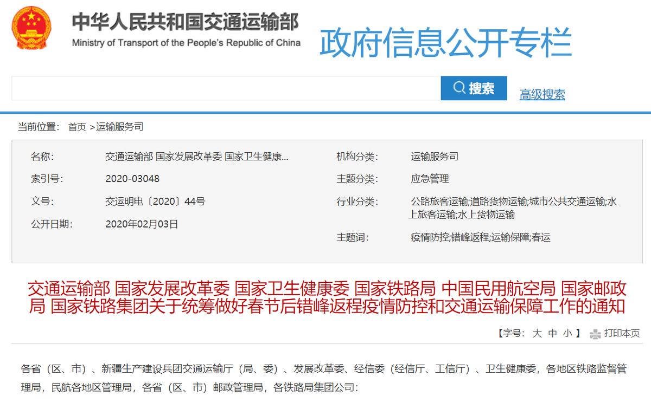This screenshot has height=409, width=651.
Task: Click the 文号 field label
Action: (42, 202)
